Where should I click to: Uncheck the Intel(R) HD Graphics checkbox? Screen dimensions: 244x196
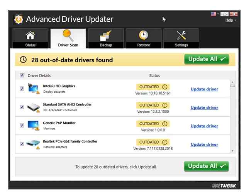pos(22,89)
